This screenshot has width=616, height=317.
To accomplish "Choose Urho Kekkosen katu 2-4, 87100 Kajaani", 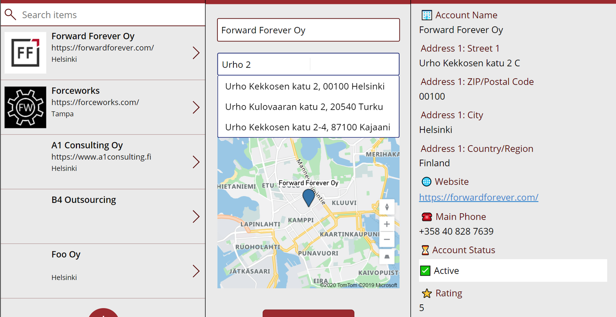I will (x=308, y=127).
